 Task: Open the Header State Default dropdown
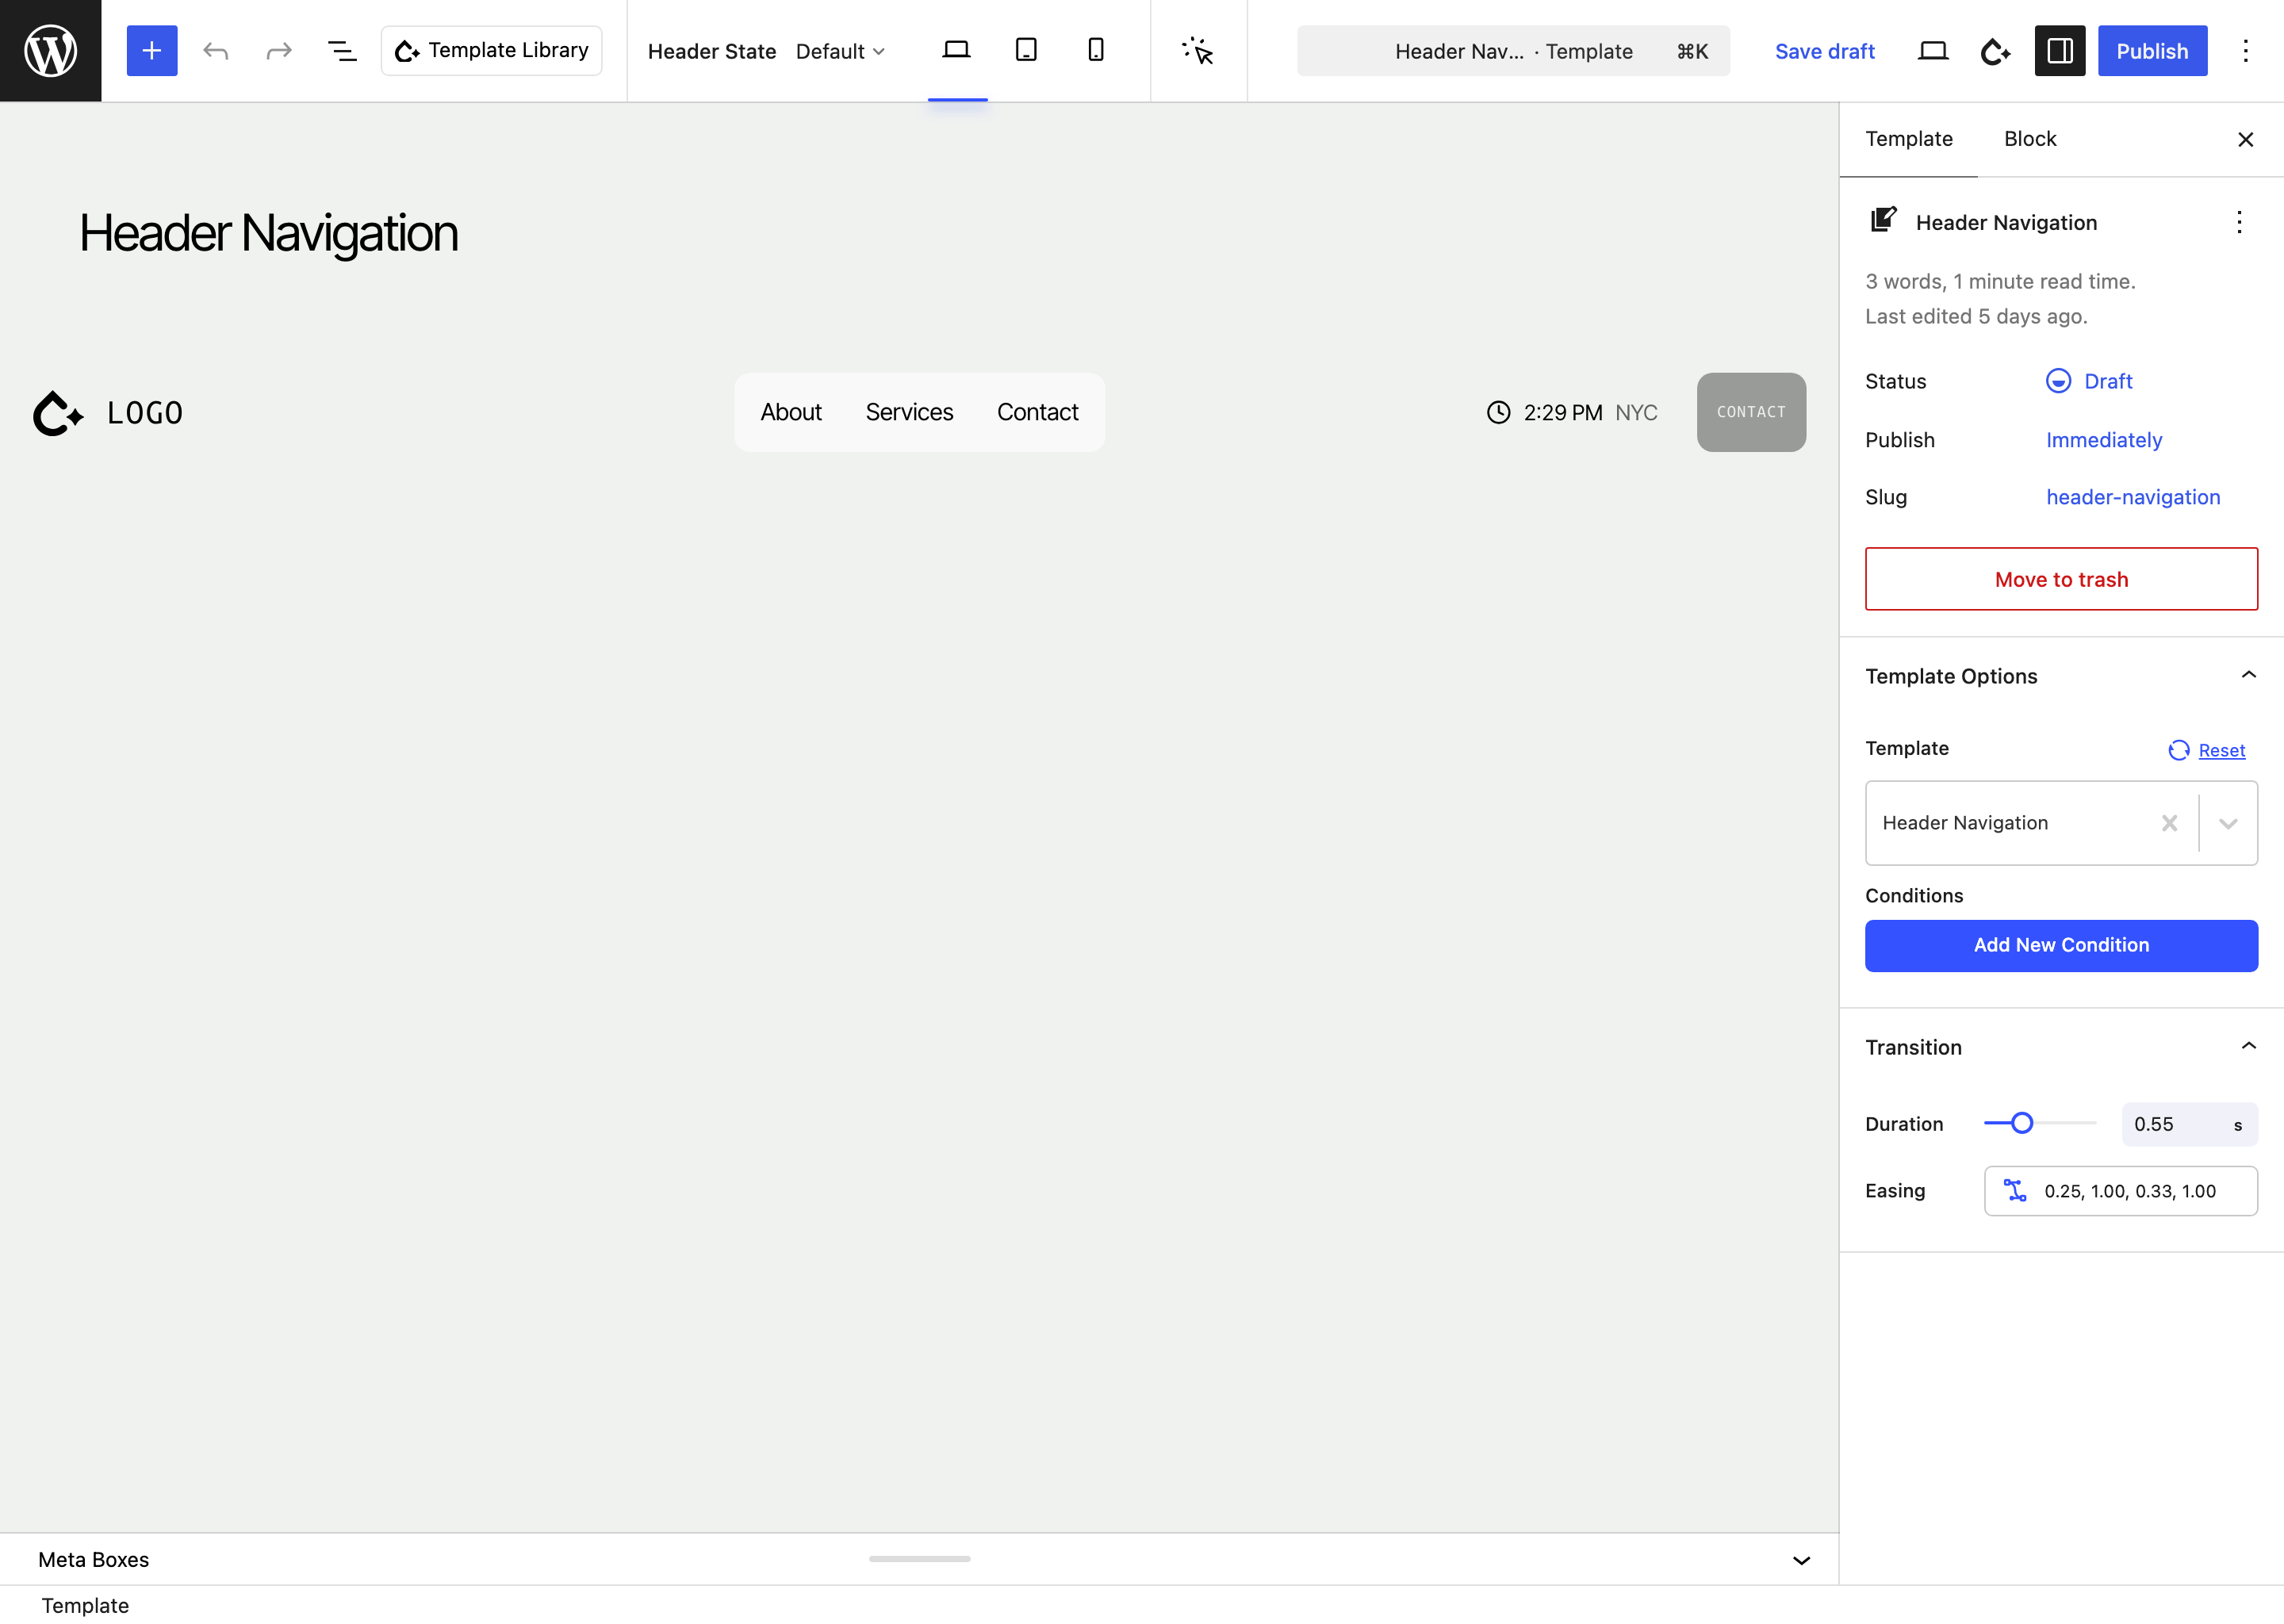pyautogui.click(x=840, y=51)
